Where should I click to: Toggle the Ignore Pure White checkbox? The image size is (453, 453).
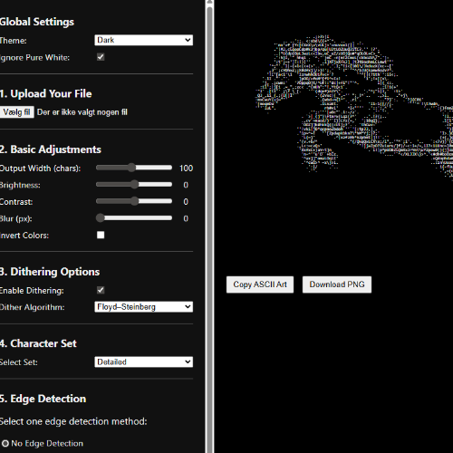coord(101,57)
